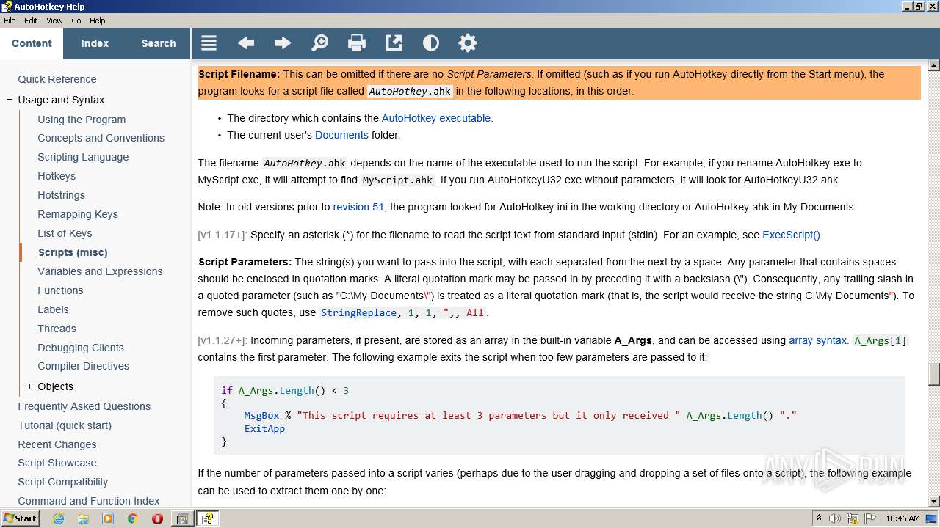Expand the Objects tree node
940x528 pixels.
coord(29,386)
